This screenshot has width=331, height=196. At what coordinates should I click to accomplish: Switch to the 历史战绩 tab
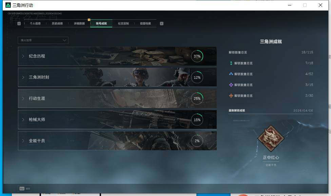[57, 23]
